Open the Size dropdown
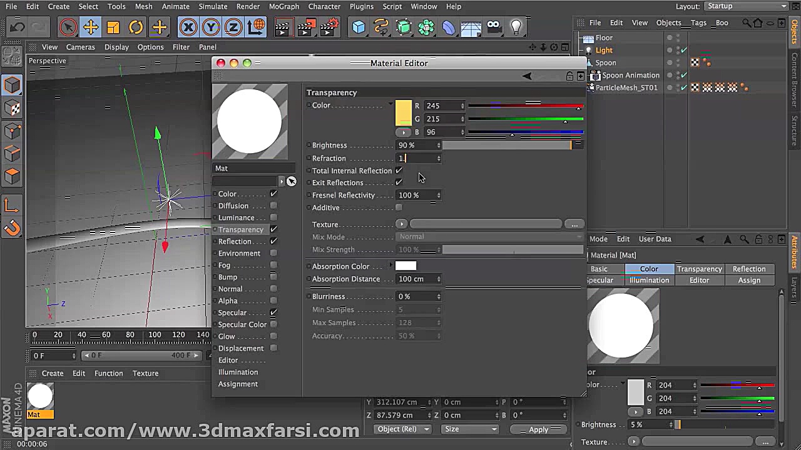Screen dimensions: 801x450 [470, 429]
